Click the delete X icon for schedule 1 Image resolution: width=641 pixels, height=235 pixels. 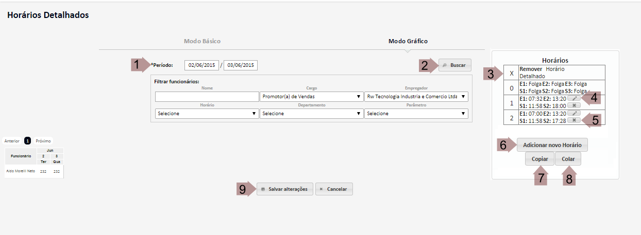574,105
